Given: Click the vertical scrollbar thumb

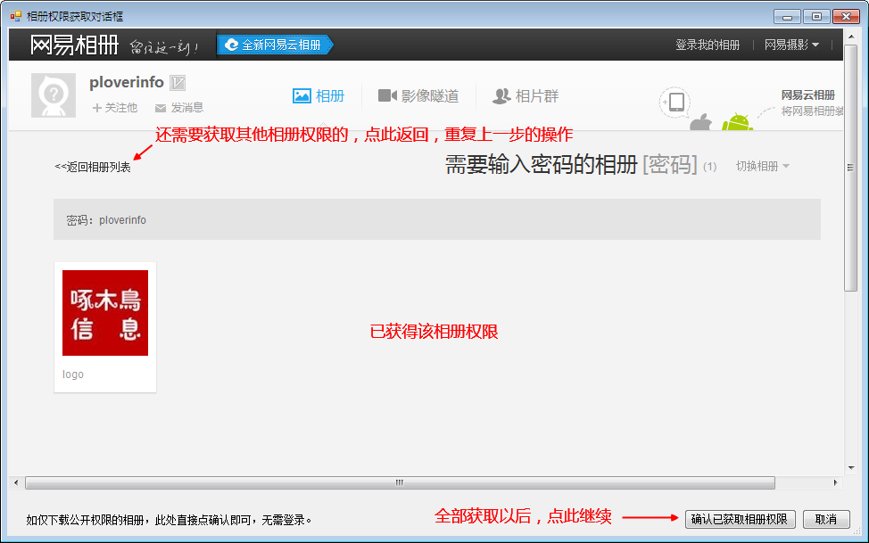Looking at the screenshot, I should click(850, 168).
